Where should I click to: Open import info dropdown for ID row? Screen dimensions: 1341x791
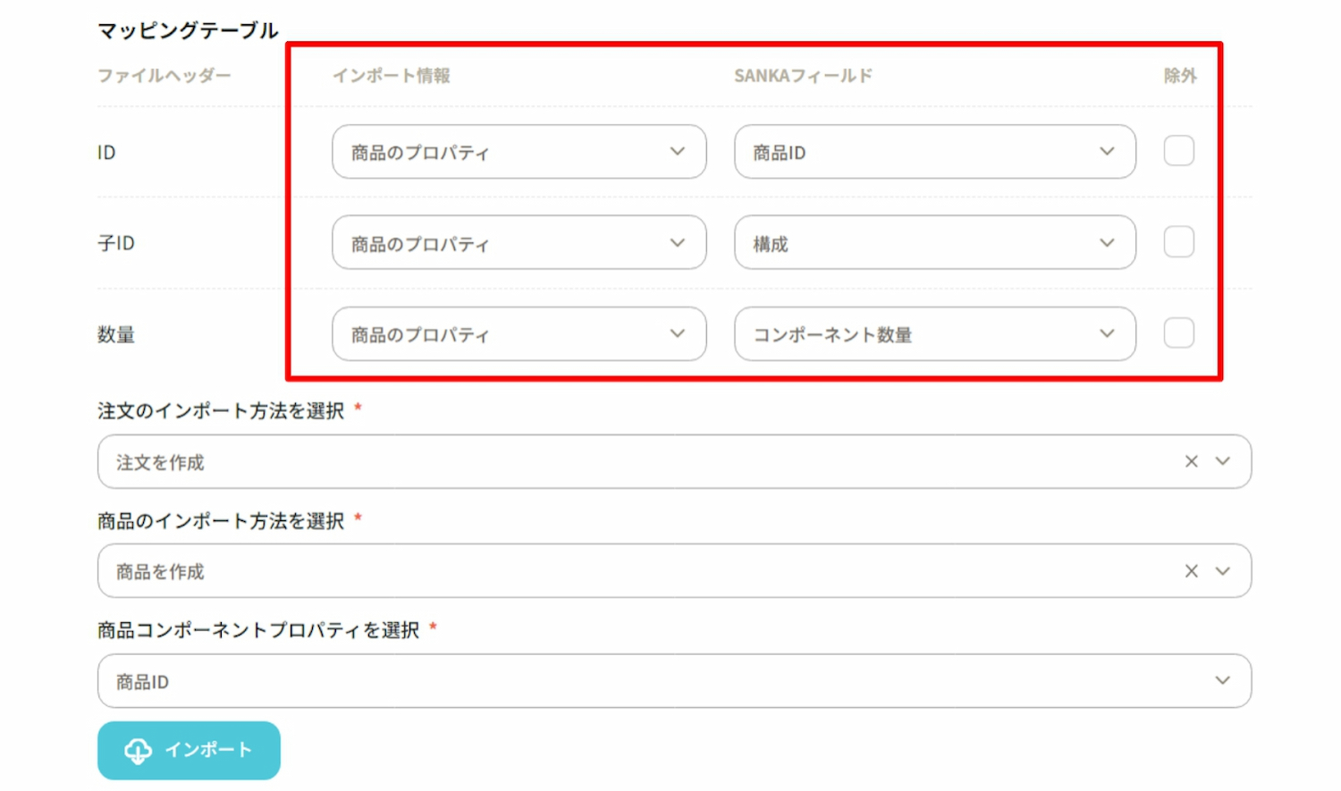(519, 152)
